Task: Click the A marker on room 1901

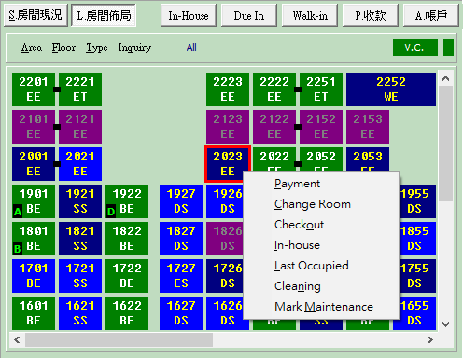Action: point(18,212)
